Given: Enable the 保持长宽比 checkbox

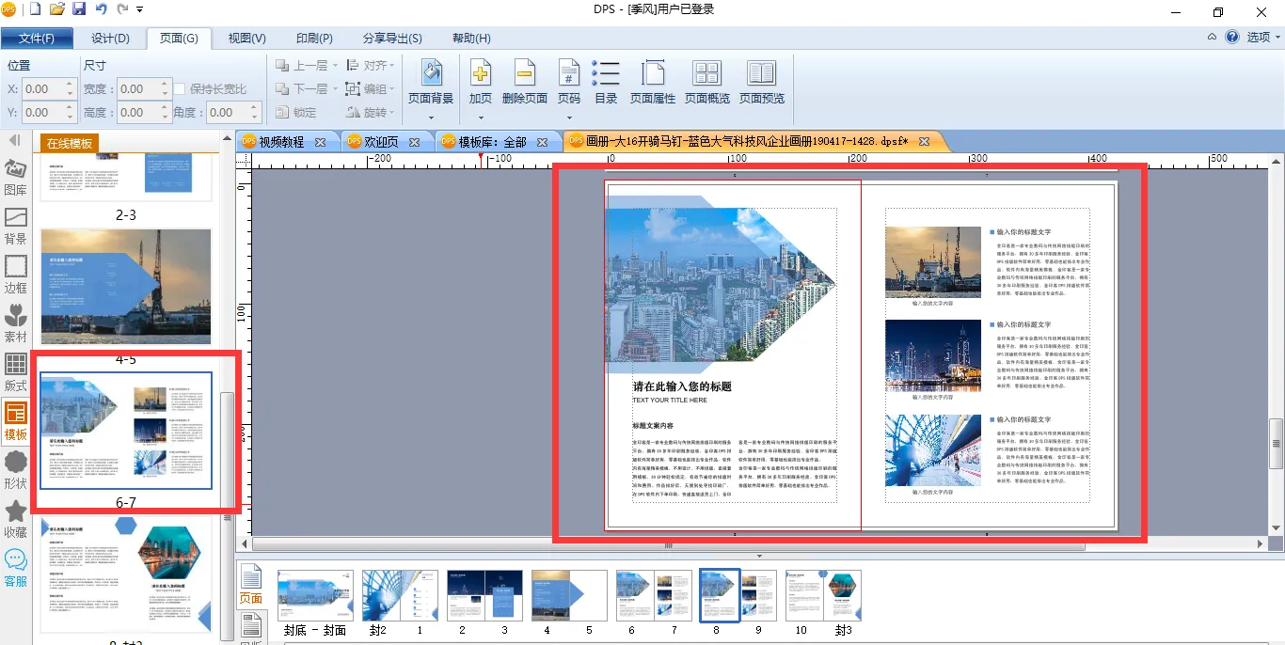Looking at the screenshot, I should [180, 89].
